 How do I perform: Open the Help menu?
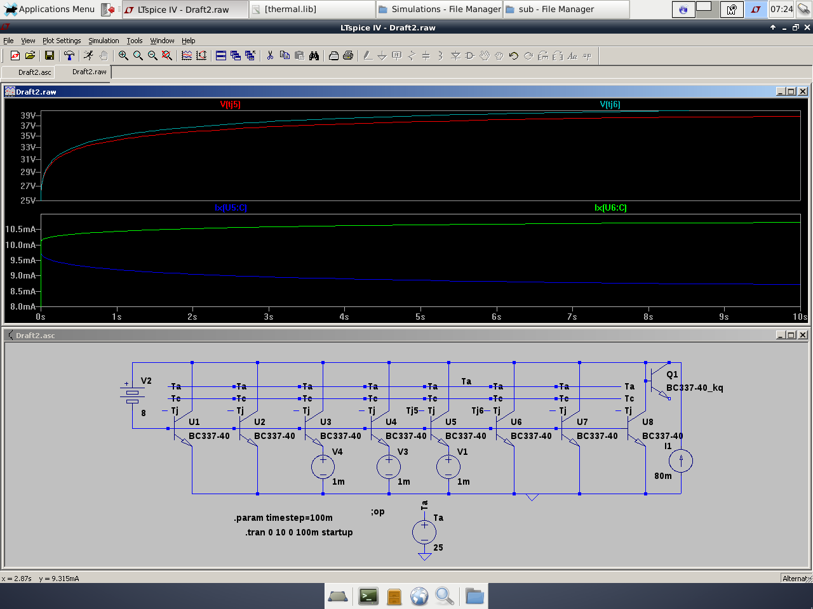(x=189, y=41)
